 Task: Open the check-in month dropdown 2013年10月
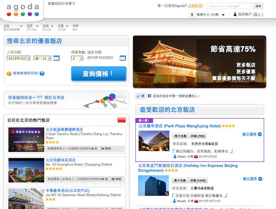point(19,58)
